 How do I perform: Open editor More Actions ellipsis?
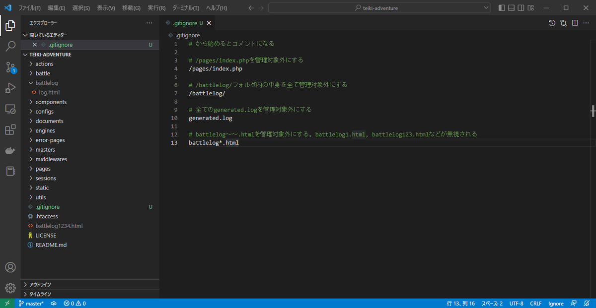pos(586,23)
